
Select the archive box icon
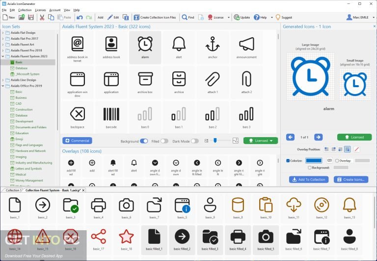tap(145, 83)
